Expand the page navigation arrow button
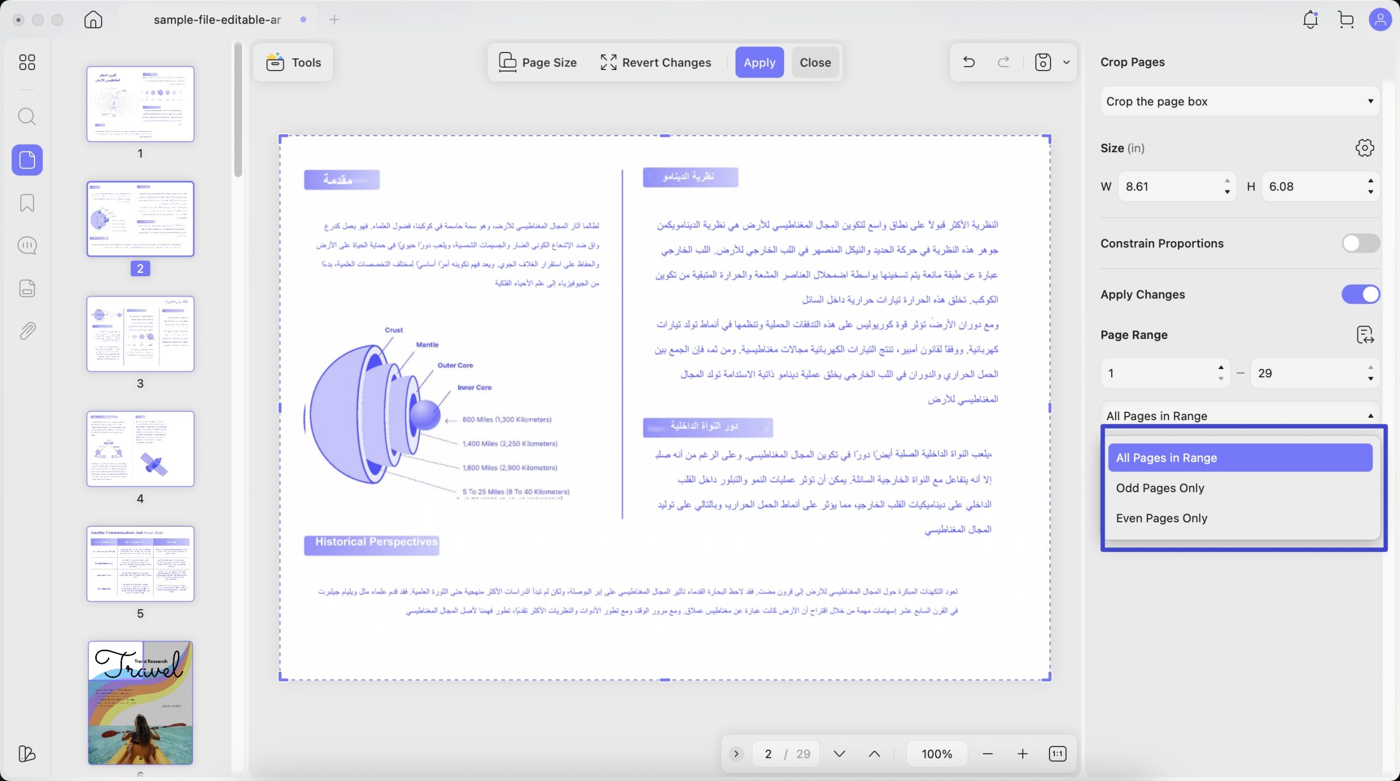1400x781 pixels. 736,754
